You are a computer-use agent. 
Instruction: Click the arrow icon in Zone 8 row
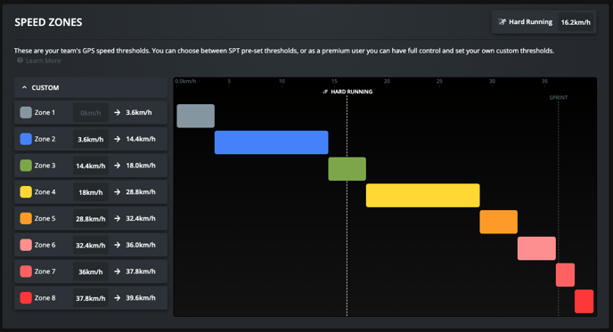point(117,297)
